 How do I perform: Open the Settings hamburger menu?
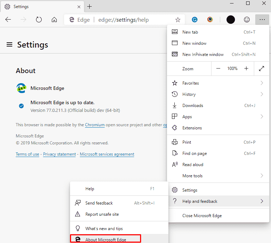(x=9, y=44)
